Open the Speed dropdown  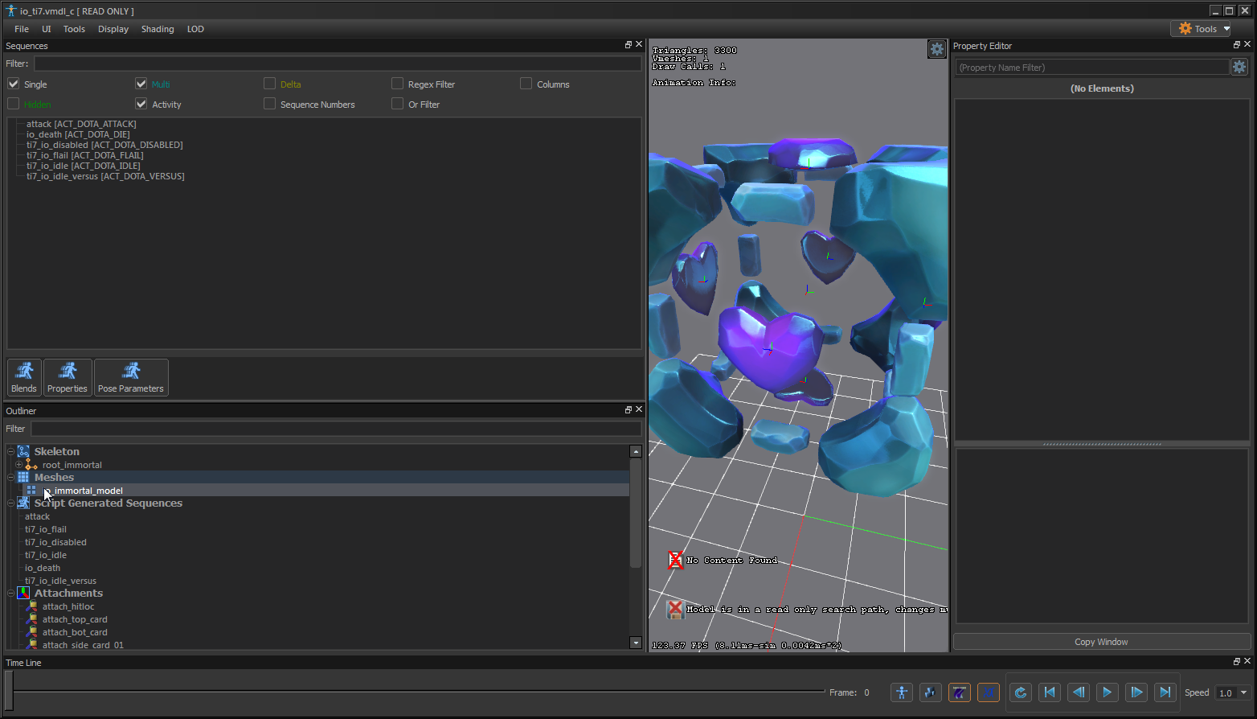(1243, 692)
